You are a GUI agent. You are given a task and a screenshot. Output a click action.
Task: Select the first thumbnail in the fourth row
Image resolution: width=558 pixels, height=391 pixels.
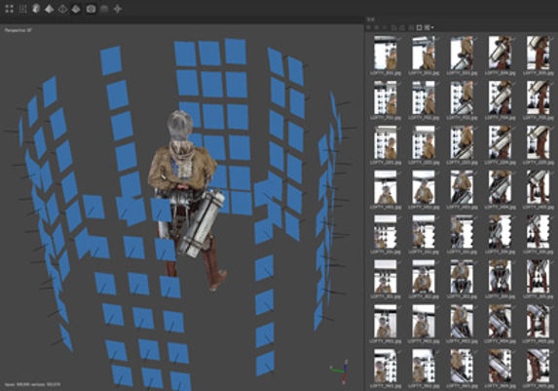tap(385, 187)
